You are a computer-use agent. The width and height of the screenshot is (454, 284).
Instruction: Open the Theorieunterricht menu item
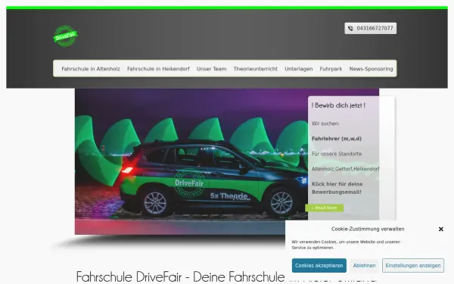[256, 69]
